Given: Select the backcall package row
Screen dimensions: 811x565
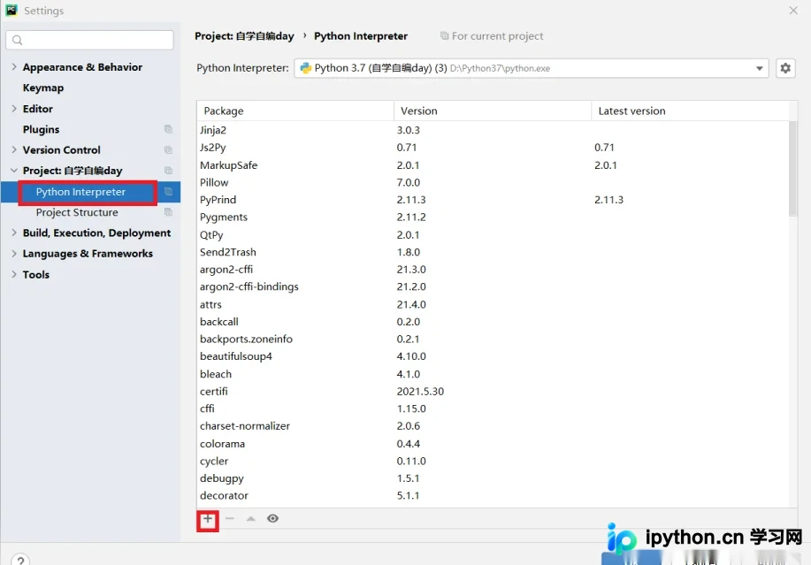Looking at the screenshot, I should click(493, 322).
